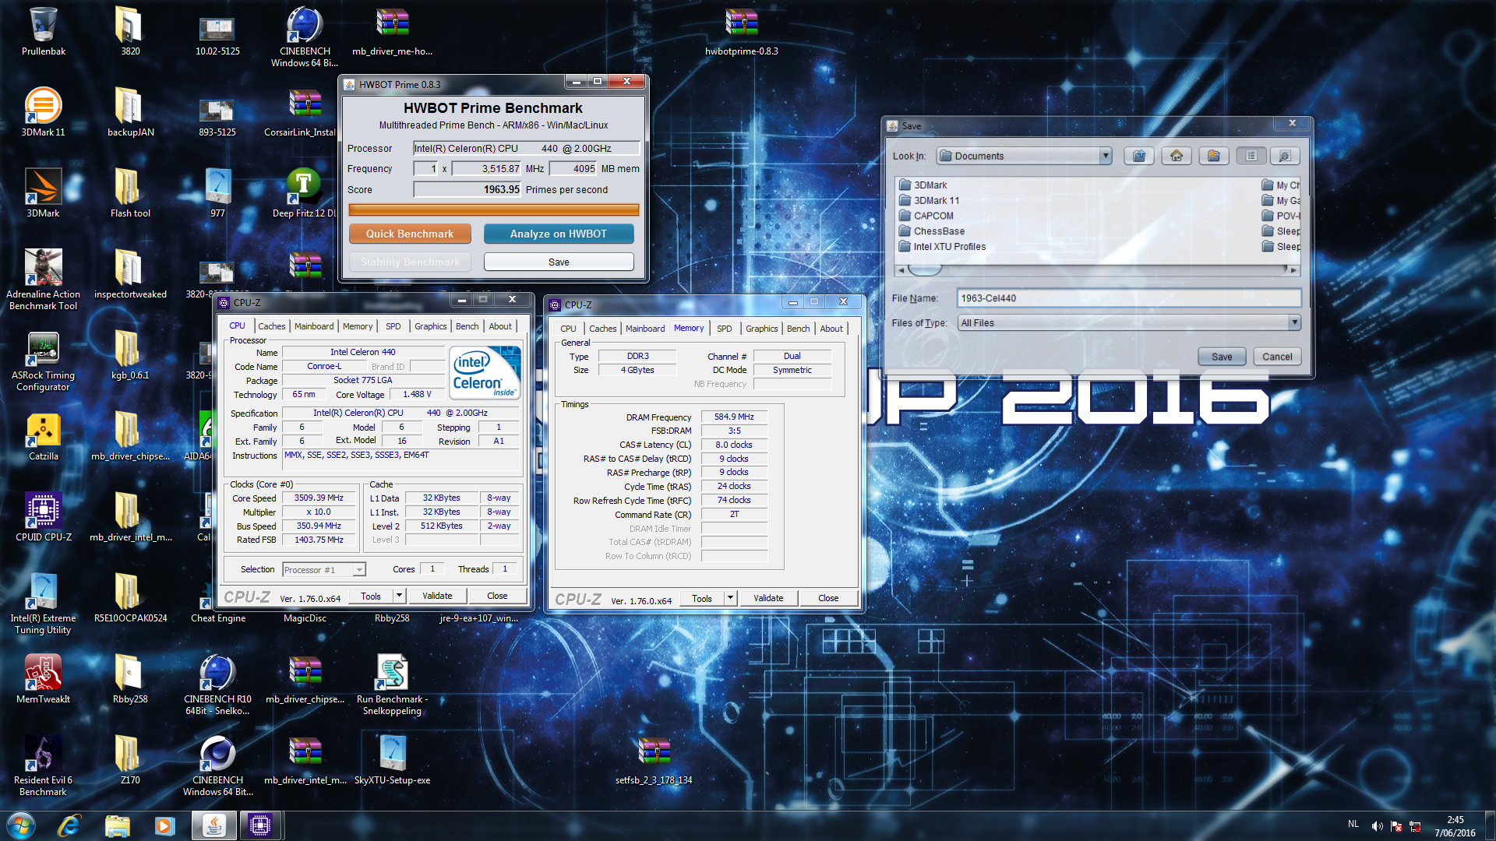Image resolution: width=1496 pixels, height=841 pixels.
Task: Select the mb_driver_me-ho... archive
Action: pyautogui.click(x=392, y=32)
